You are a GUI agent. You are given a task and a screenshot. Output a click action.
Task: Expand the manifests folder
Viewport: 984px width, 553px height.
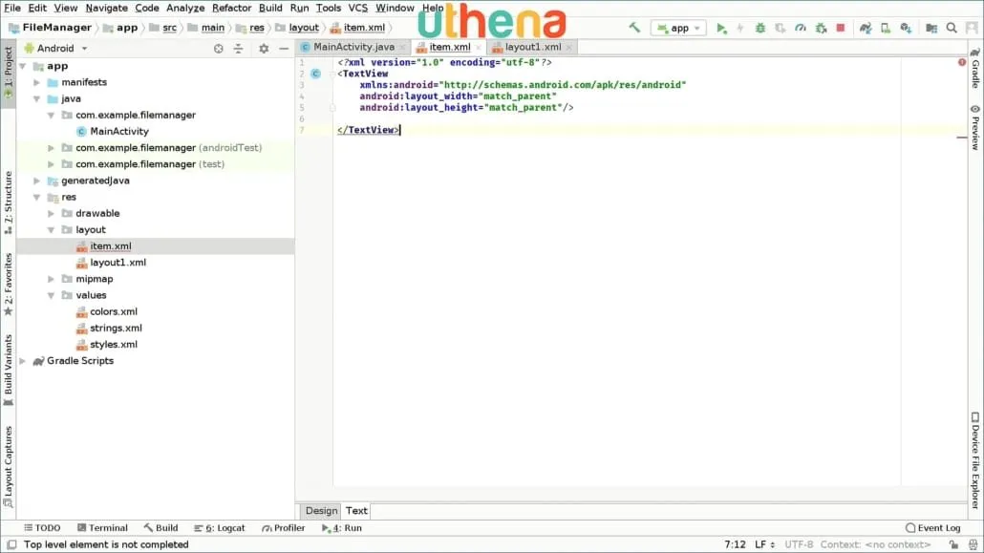[x=37, y=82]
